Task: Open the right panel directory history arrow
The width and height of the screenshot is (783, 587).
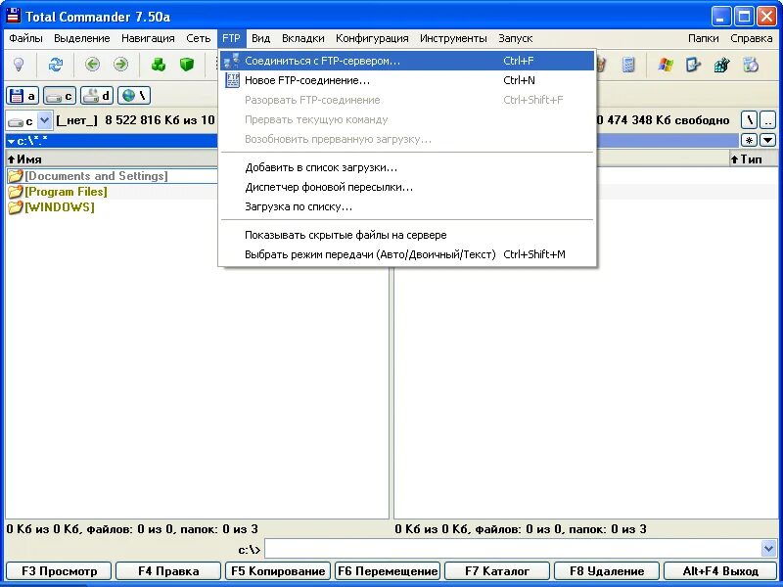Action: [x=768, y=141]
